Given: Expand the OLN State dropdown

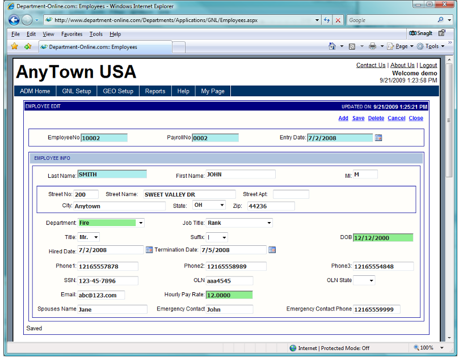Looking at the screenshot, I should click(371, 280).
